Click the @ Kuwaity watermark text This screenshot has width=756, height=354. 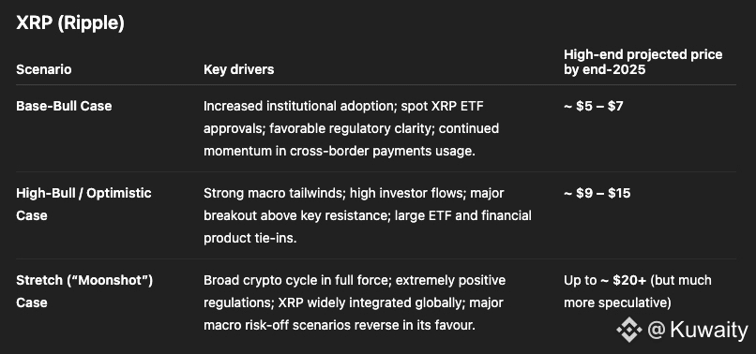point(698,330)
